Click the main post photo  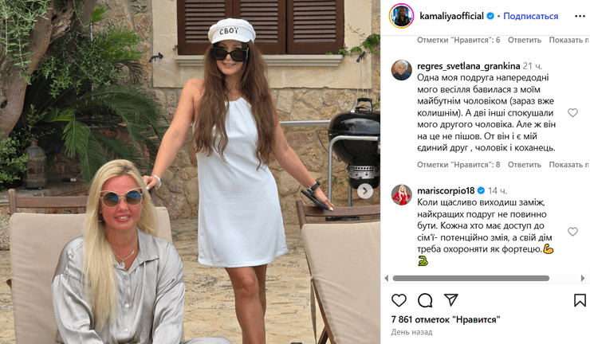click(x=190, y=172)
